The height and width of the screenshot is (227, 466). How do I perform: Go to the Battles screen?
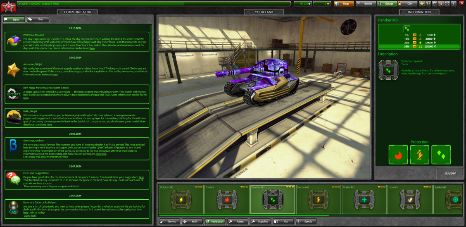click(x=365, y=3)
